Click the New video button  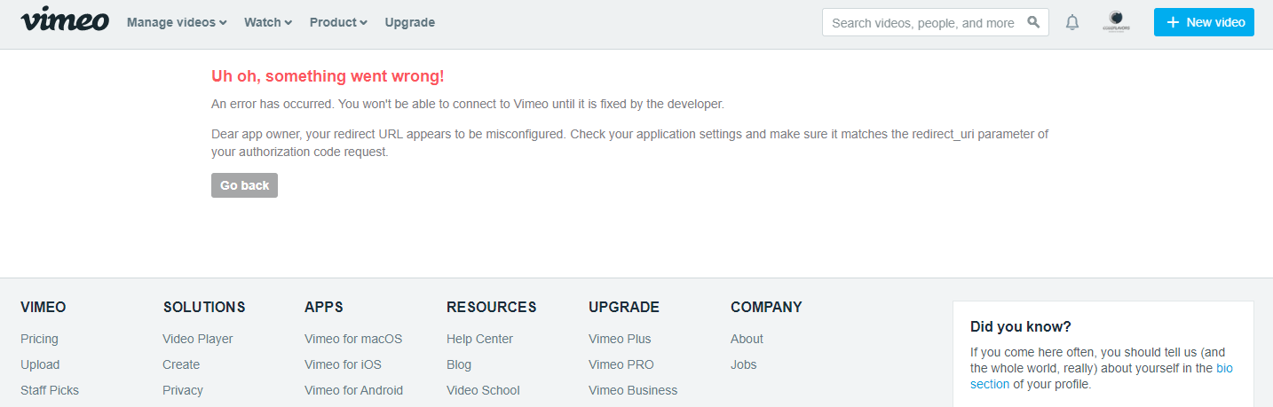pyautogui.click(x=1204, y=22)
